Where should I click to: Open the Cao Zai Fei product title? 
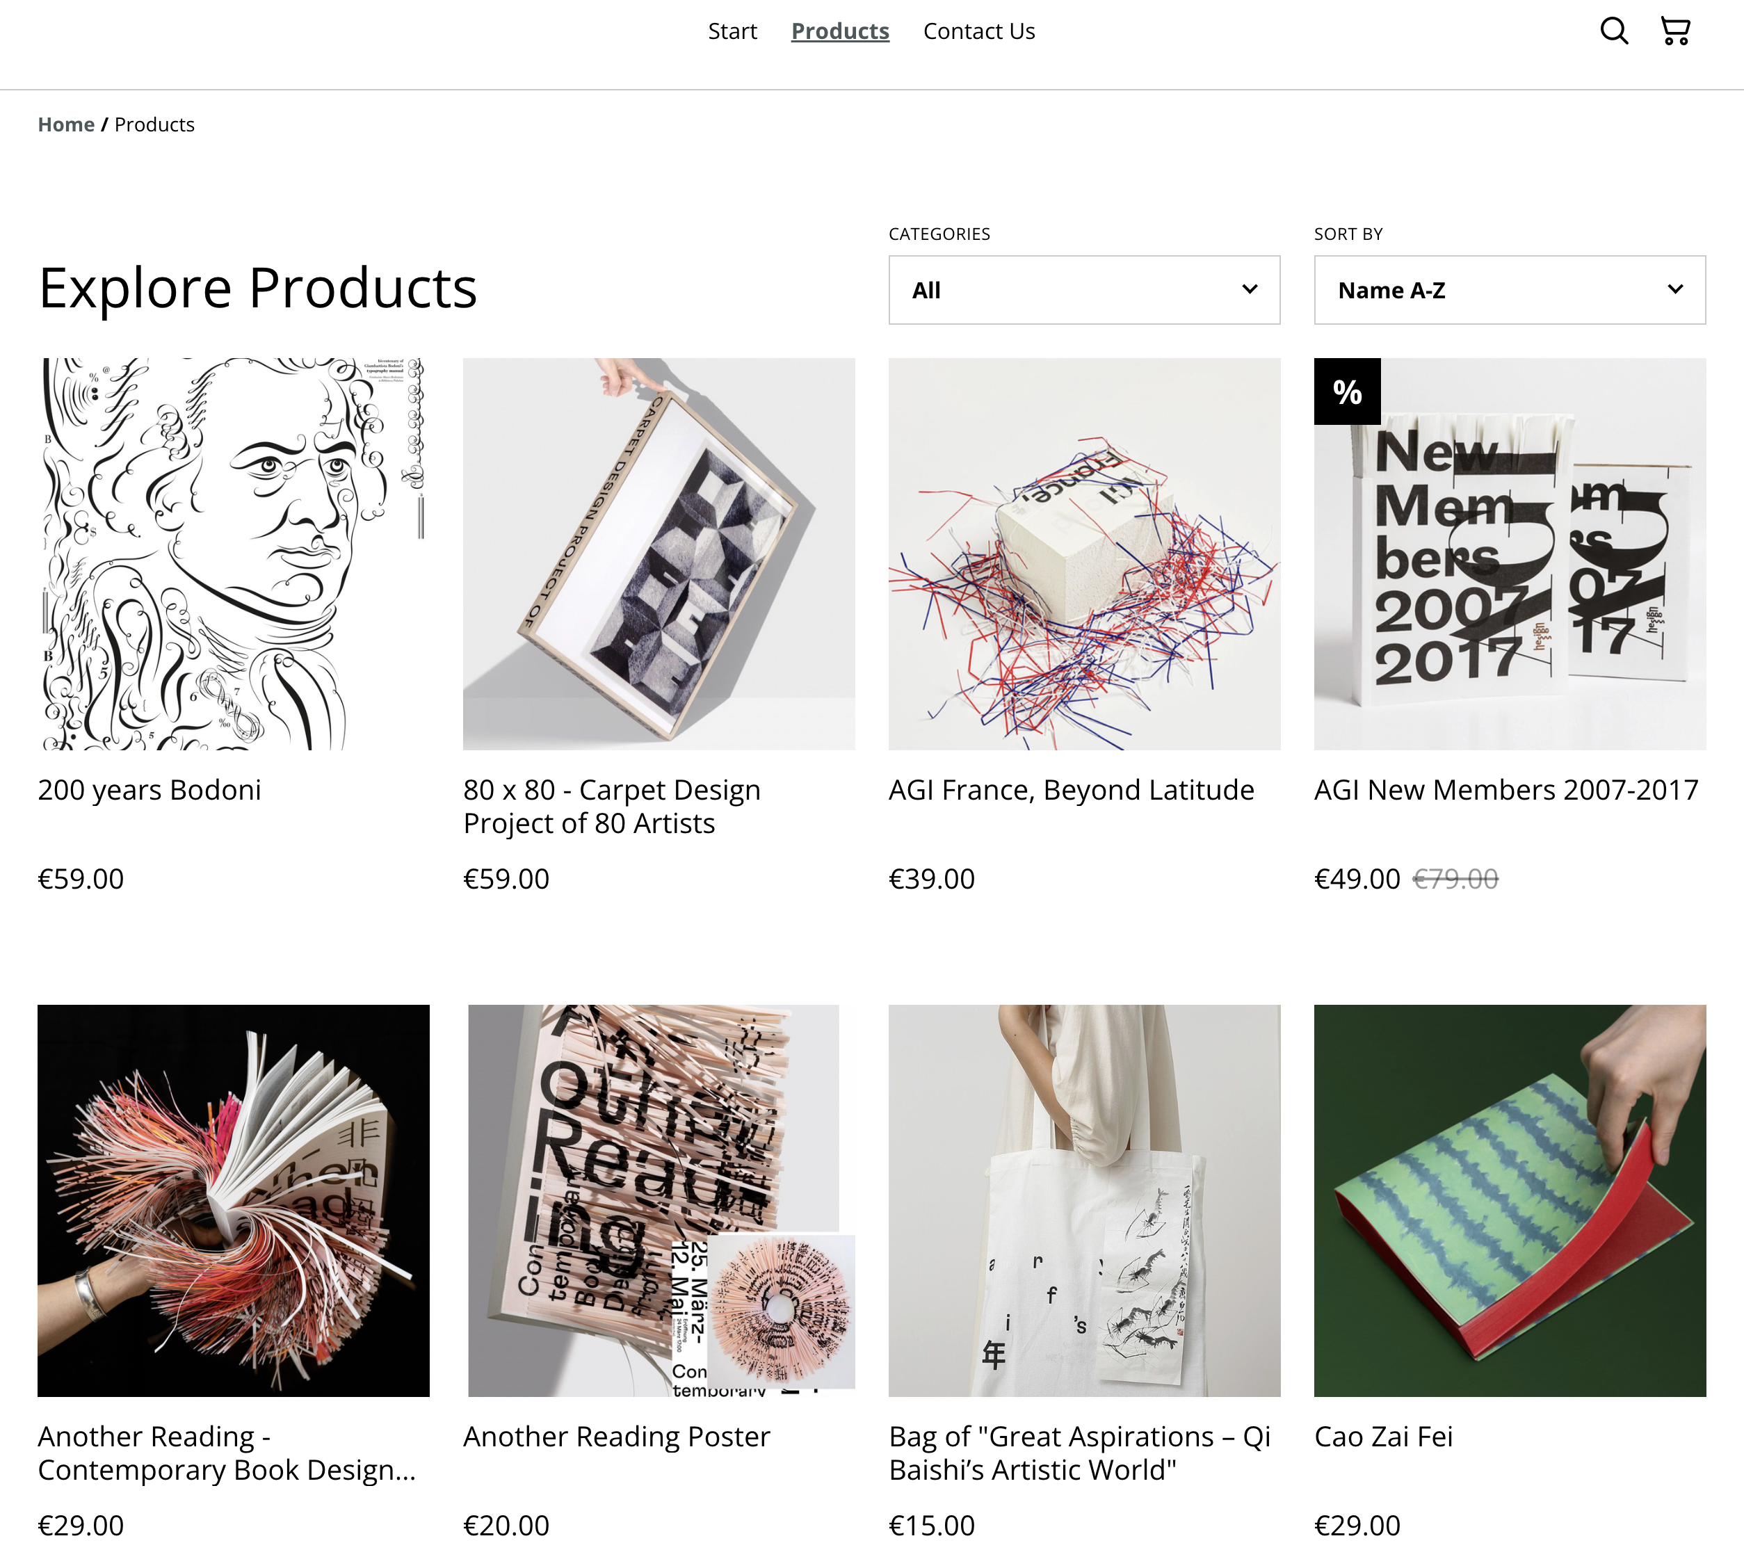(1383, 1437)
